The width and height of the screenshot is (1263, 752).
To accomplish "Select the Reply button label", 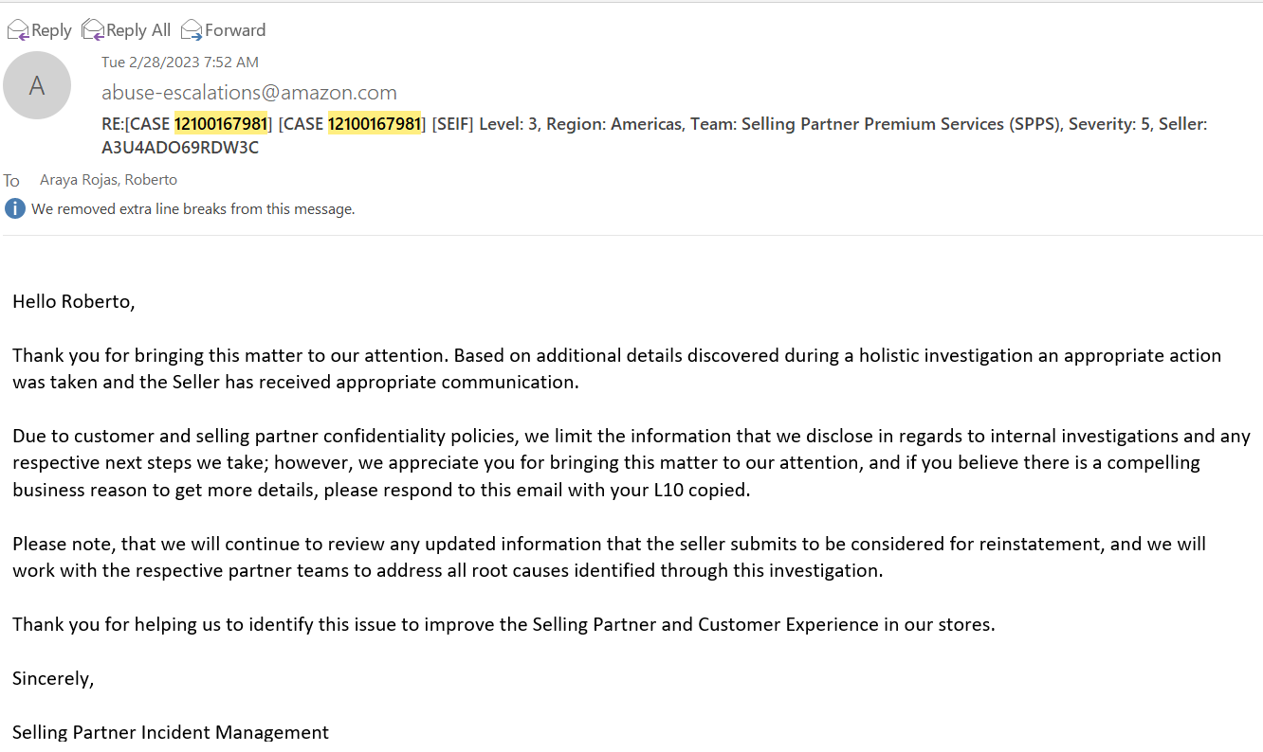I will pyautogui.click(x=51, y=30).
